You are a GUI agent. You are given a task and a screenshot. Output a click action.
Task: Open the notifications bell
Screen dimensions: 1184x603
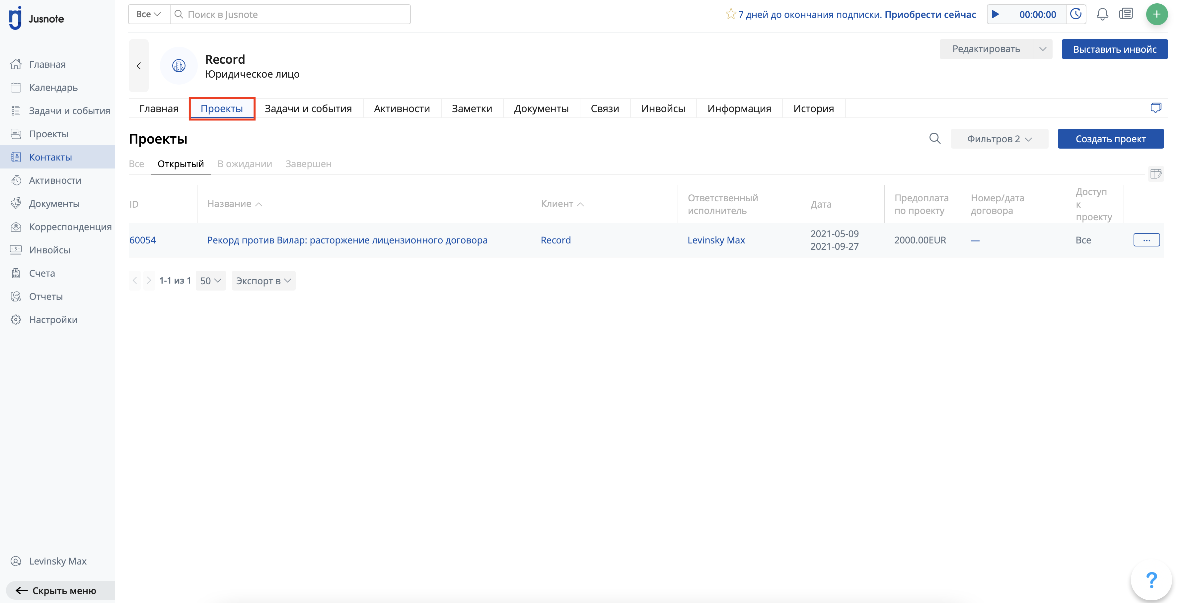[x=1102, y=14]
